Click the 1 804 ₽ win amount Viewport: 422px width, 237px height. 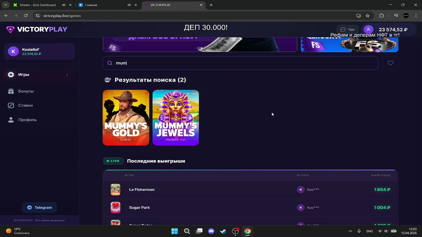pos(382,190)
